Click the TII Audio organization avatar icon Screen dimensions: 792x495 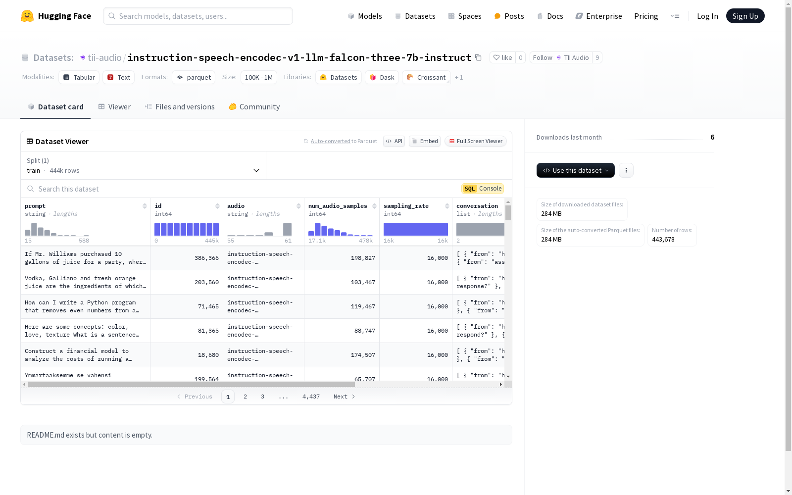tap(558, 57)
